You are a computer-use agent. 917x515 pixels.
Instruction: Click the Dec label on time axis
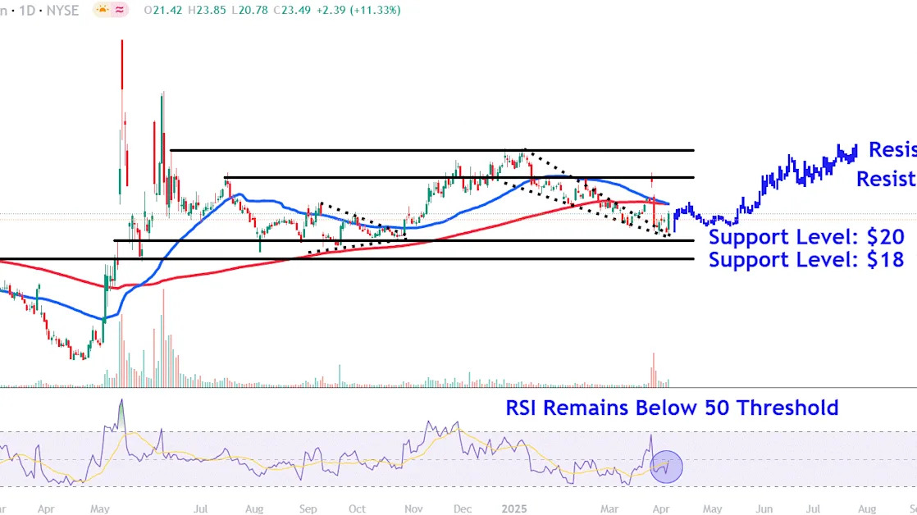pos(463,509)
